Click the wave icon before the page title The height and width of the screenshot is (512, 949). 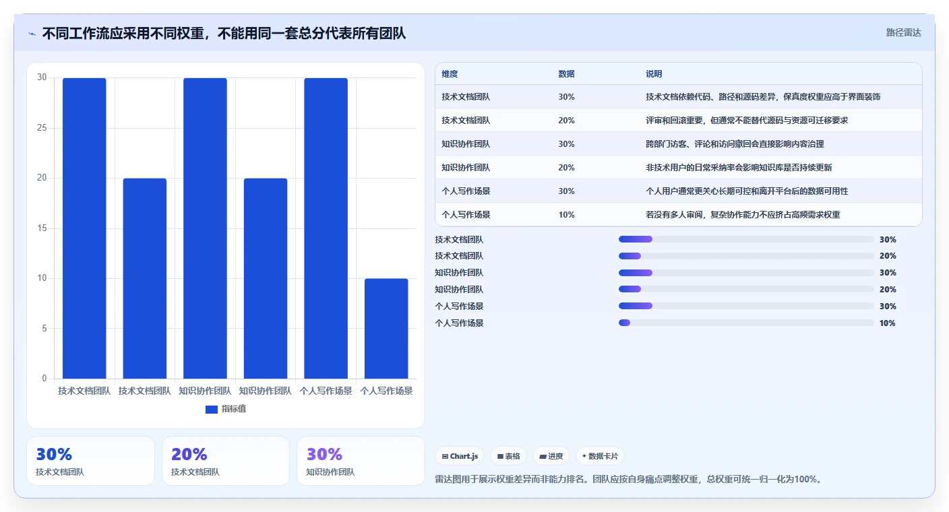32,34
